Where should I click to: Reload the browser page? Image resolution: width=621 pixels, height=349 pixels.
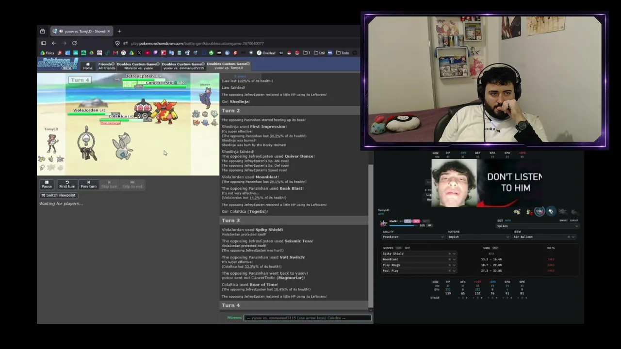[x=74, y=43]
